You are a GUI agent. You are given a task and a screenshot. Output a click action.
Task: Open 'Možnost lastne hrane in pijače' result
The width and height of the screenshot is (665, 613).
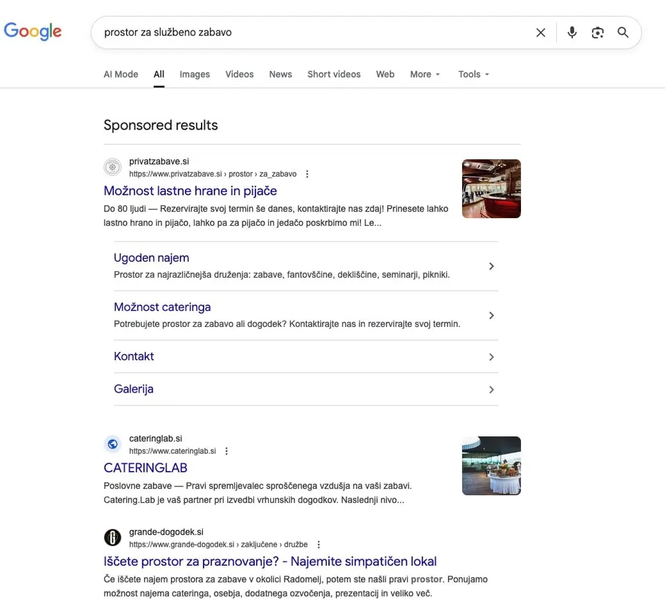(190, 190)
